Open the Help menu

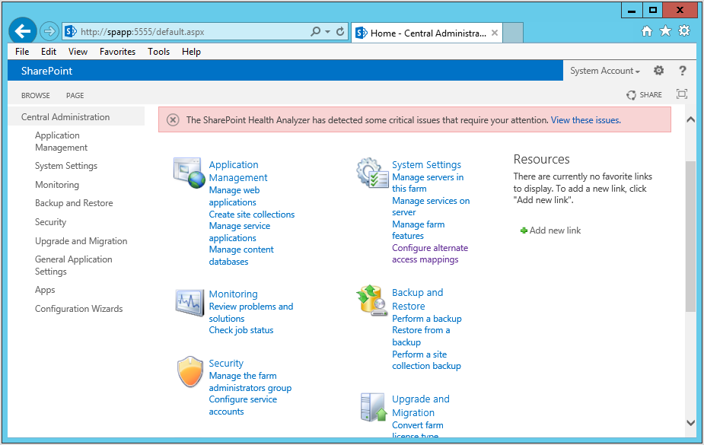[191, 52]
